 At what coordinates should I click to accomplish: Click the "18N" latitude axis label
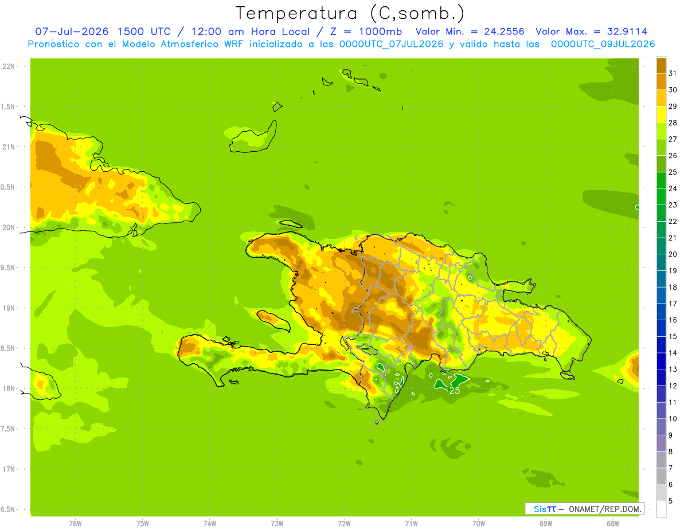(x=9, y=388)
